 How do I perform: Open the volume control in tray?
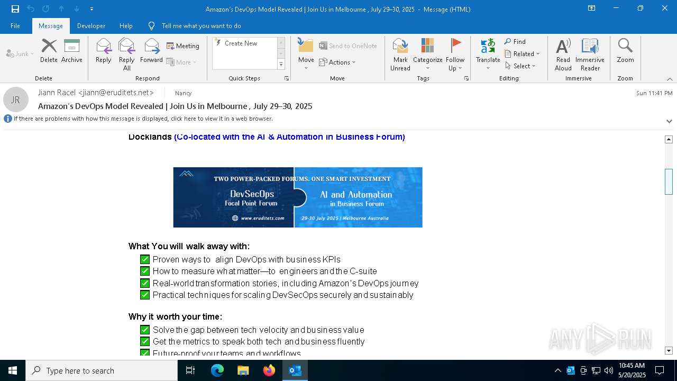coord(608,370)
